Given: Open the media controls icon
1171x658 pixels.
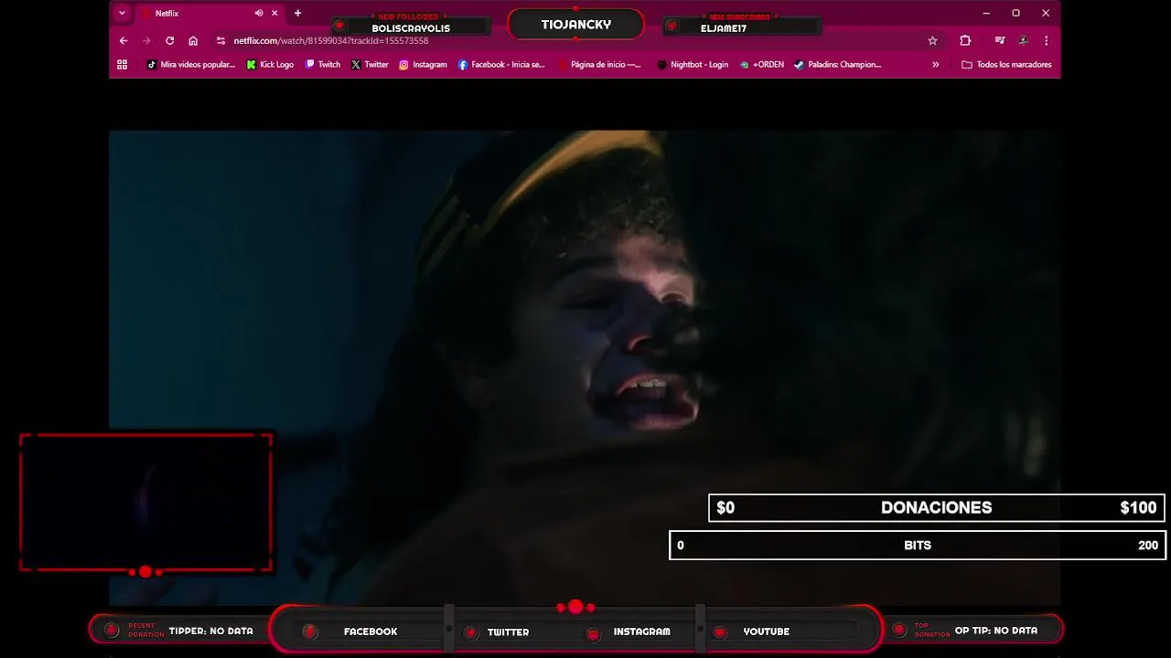Looking at the screenshot, I should [1000, 41].
